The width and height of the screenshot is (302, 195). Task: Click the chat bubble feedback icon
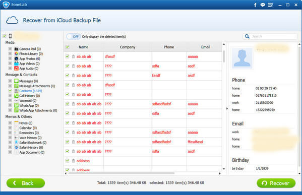(263, 5)
